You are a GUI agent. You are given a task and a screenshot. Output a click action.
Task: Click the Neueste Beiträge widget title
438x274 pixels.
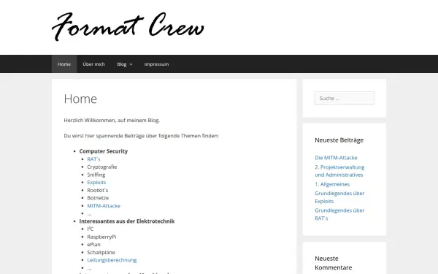(x=339, y=140)
